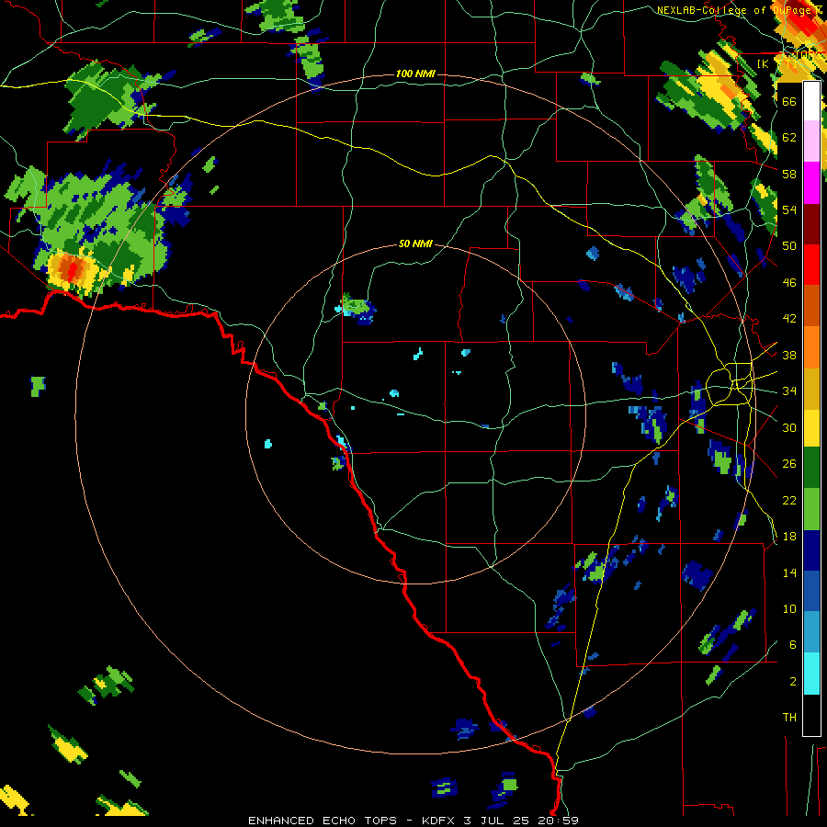Click the 14 value on the scale
This screenshot has width=827, height=827.
789,572
